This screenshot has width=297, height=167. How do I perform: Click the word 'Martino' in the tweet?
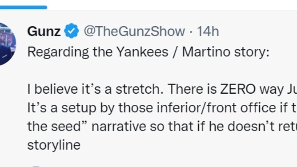point(206,52)
